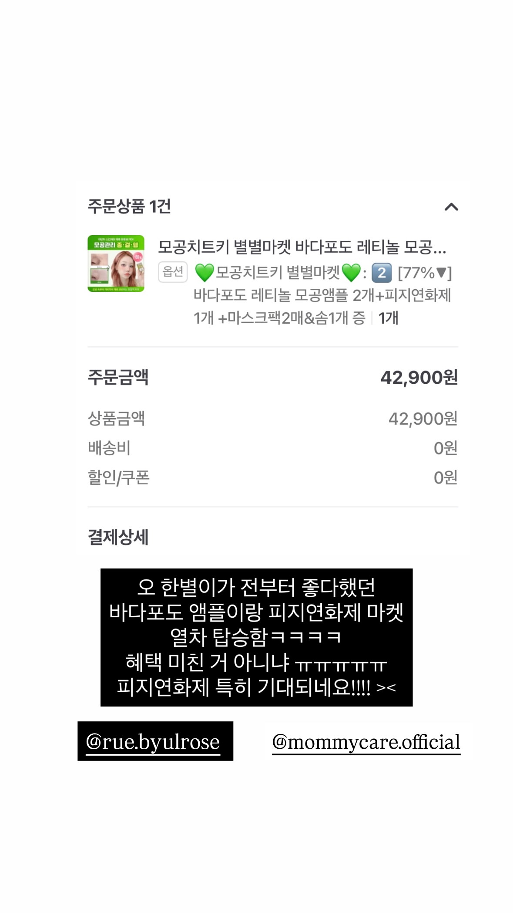The height and width of the screenshot is (913, 513).
Task: Select the 주문상품 1건 header text
Action: [x=129, y=206]
